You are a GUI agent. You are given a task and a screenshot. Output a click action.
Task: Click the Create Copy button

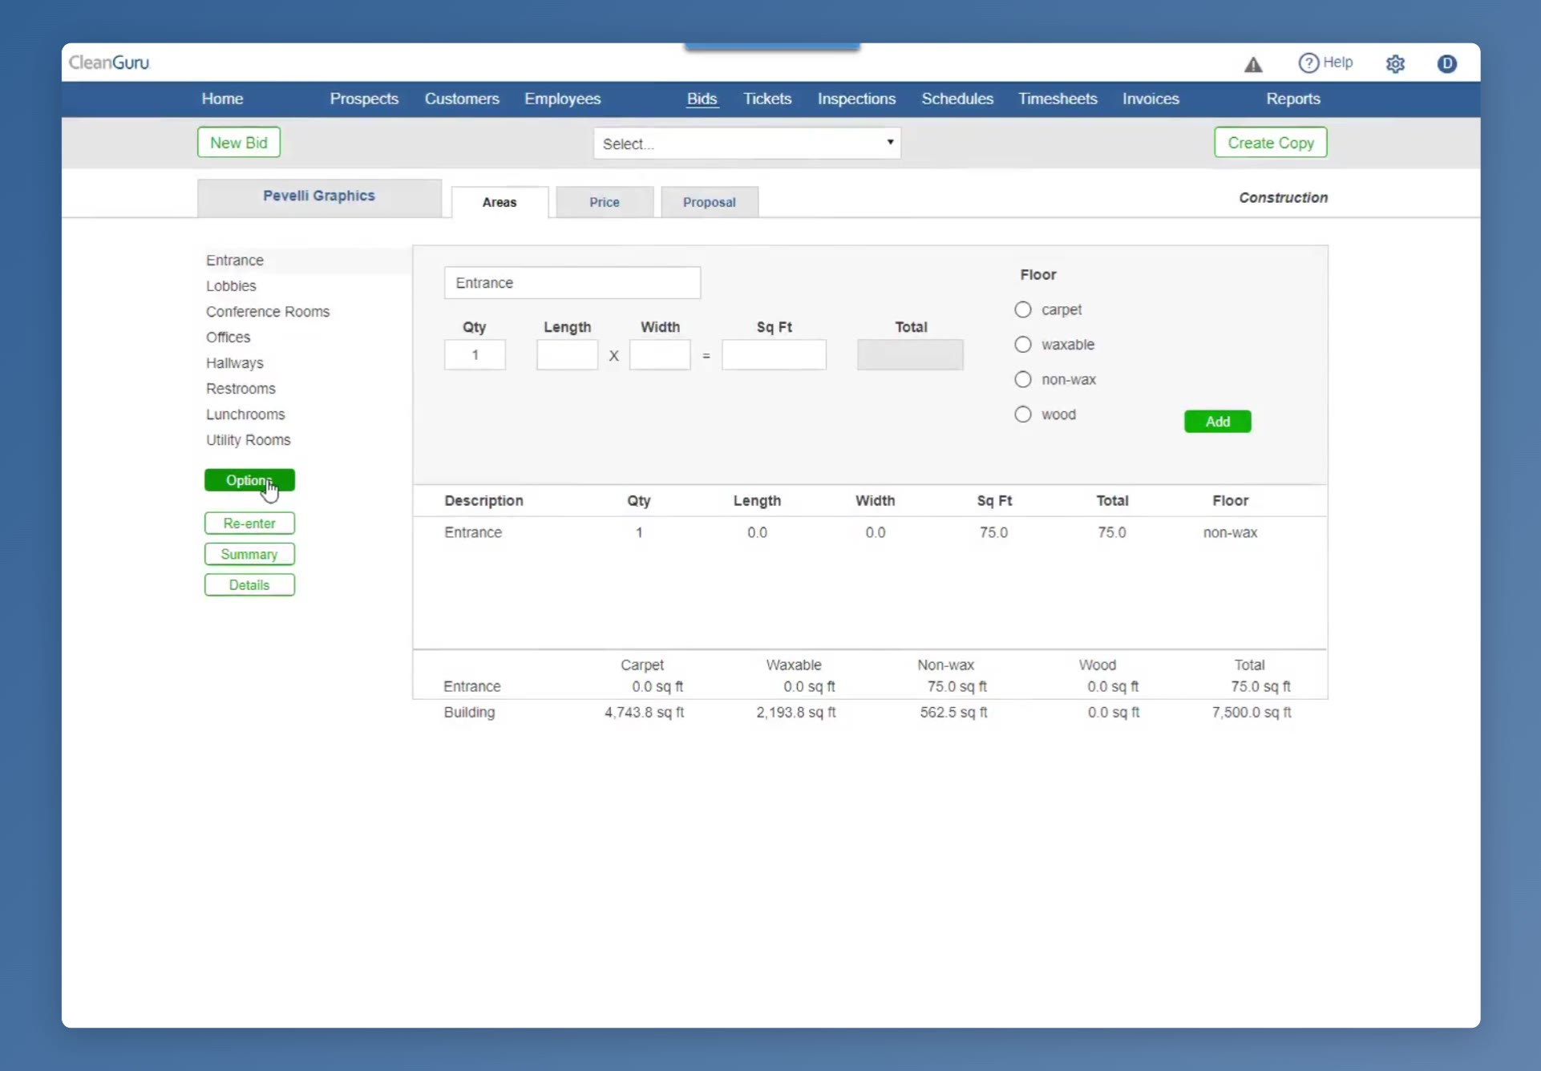[1270, 143]
